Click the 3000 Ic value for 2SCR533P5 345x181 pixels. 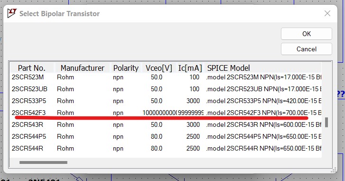[193, 101]
